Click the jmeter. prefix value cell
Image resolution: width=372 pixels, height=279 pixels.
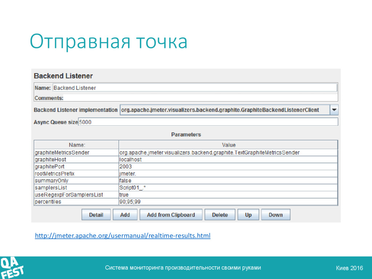click(x=228, y=174)
